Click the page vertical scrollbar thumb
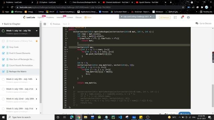The height and width of the screenshot is (120, 214). [213, 96]
